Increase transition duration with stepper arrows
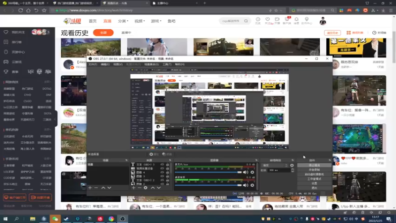Image resolution: width=396 pixels, height=223 pixels. [293, 169]
